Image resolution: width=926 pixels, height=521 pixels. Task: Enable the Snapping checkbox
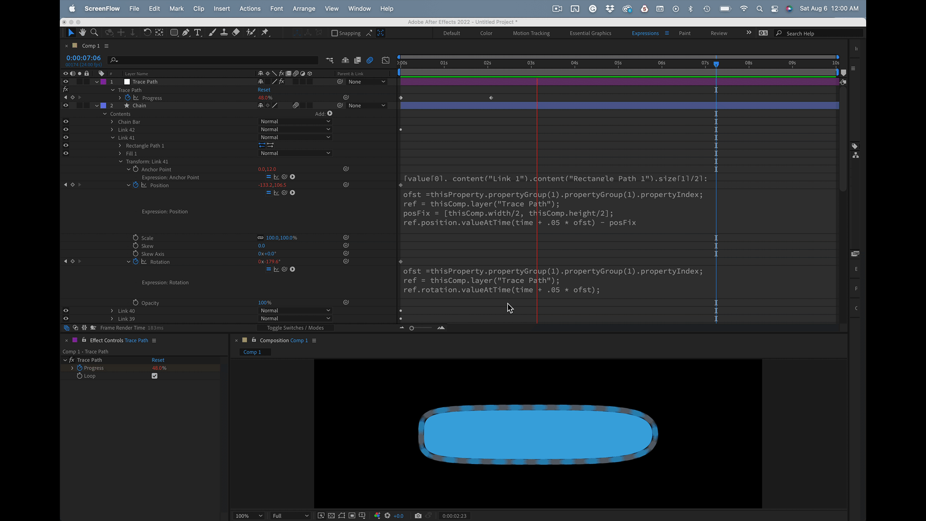335,33
